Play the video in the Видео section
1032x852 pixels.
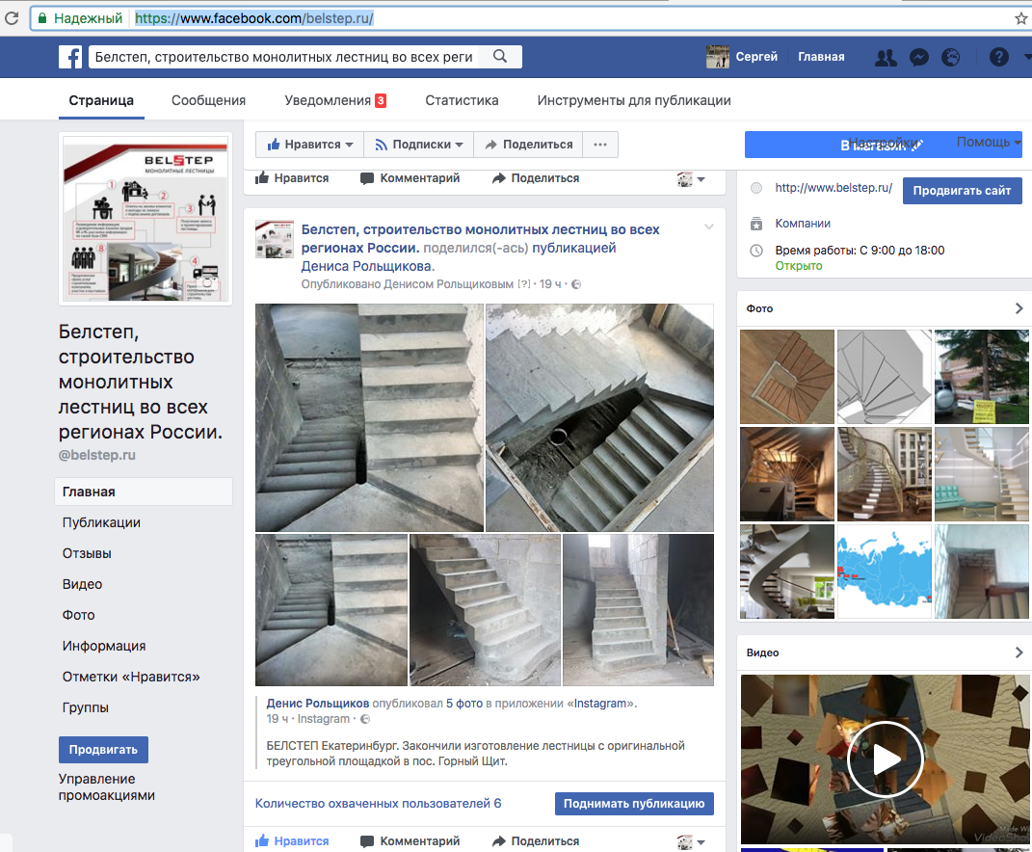point(885,759)
